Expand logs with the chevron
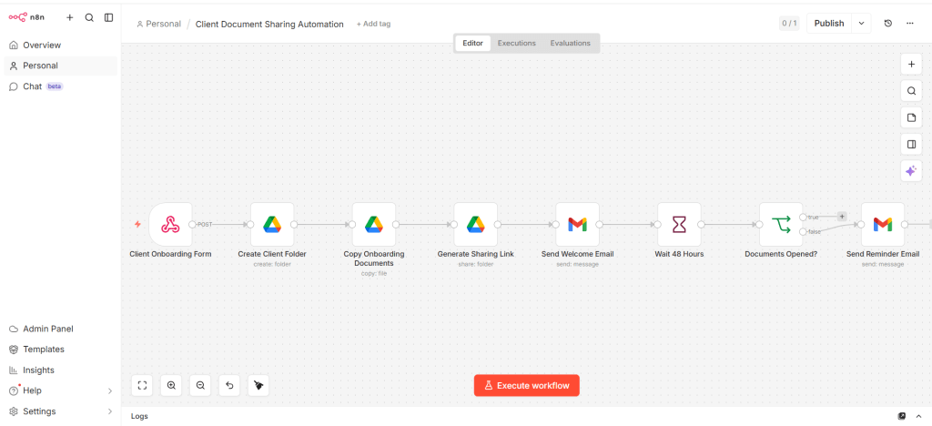 click(919, 417)
